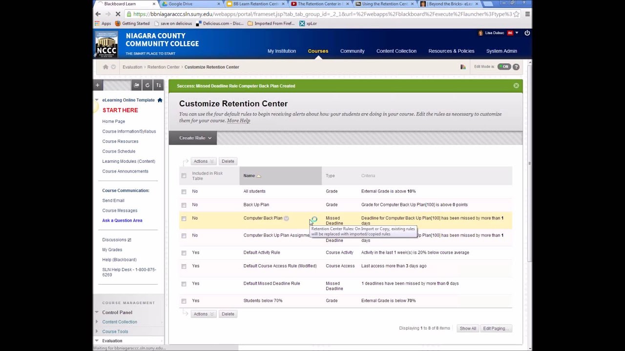Open the Create Rule dropdown

(193, 138)
